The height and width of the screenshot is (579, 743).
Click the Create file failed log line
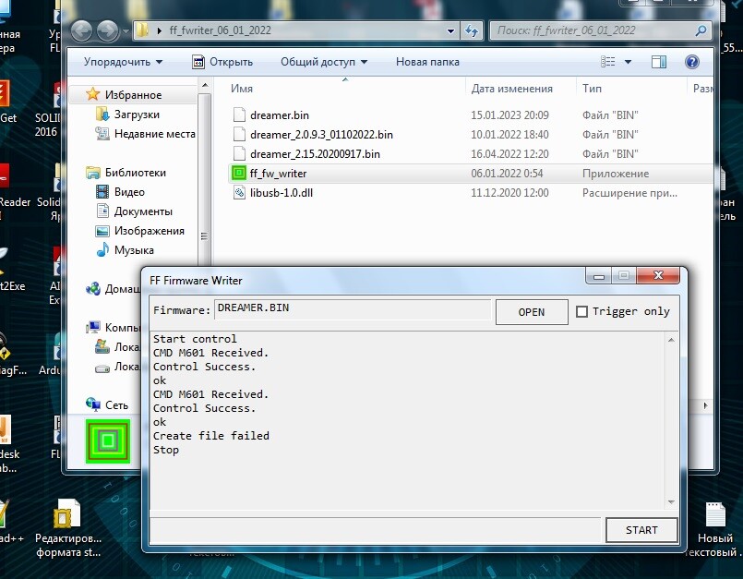(x=210, y=436)
